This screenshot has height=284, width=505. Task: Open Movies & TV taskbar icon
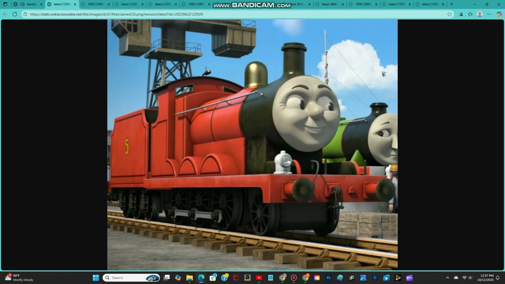pos(386,278)
